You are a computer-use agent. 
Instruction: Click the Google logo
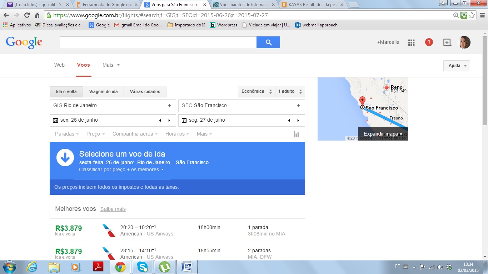pyautogui.click(x=24, y=42)
